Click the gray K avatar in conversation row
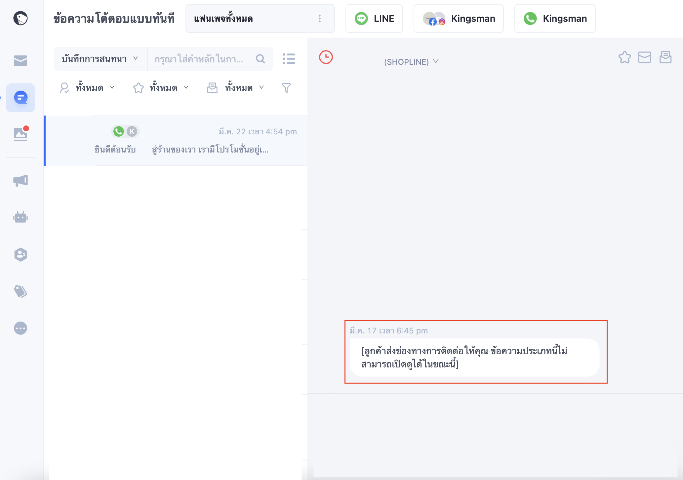The width and height of the screenshot is (683, 480). pos(132,131)
